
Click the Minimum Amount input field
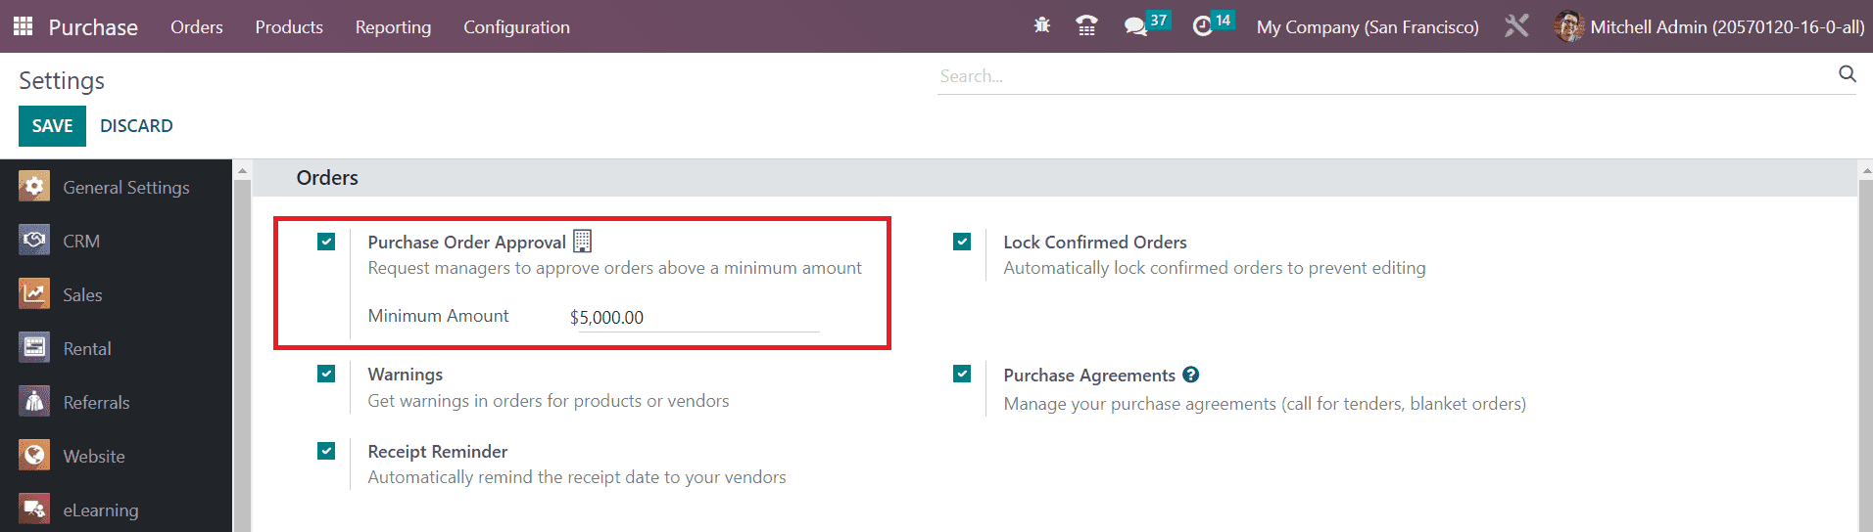696,318
